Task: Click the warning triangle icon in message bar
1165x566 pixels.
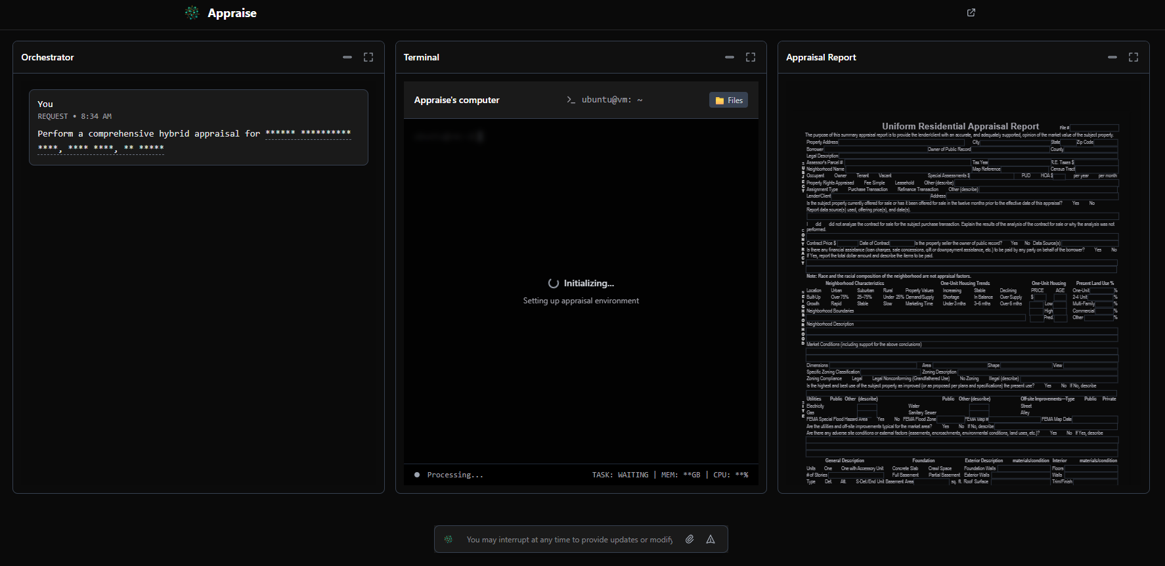Action: pos(711,539)
